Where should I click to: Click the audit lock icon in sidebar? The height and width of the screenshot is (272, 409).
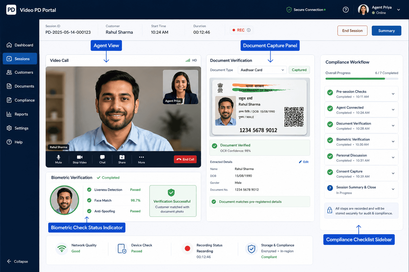point(330,210)
